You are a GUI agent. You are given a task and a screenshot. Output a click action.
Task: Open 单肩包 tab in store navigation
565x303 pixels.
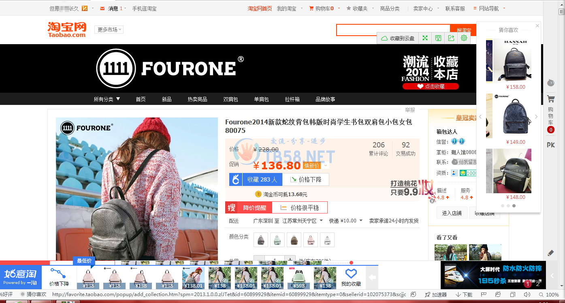[x=261, y=99]
